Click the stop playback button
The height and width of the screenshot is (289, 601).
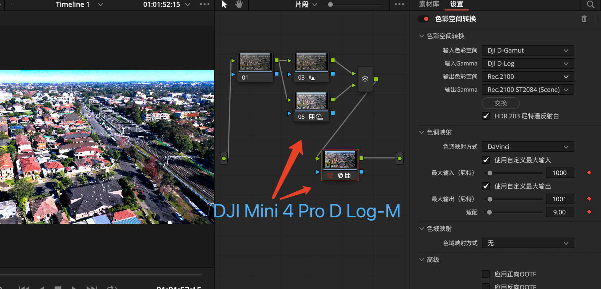coord(58,287)
